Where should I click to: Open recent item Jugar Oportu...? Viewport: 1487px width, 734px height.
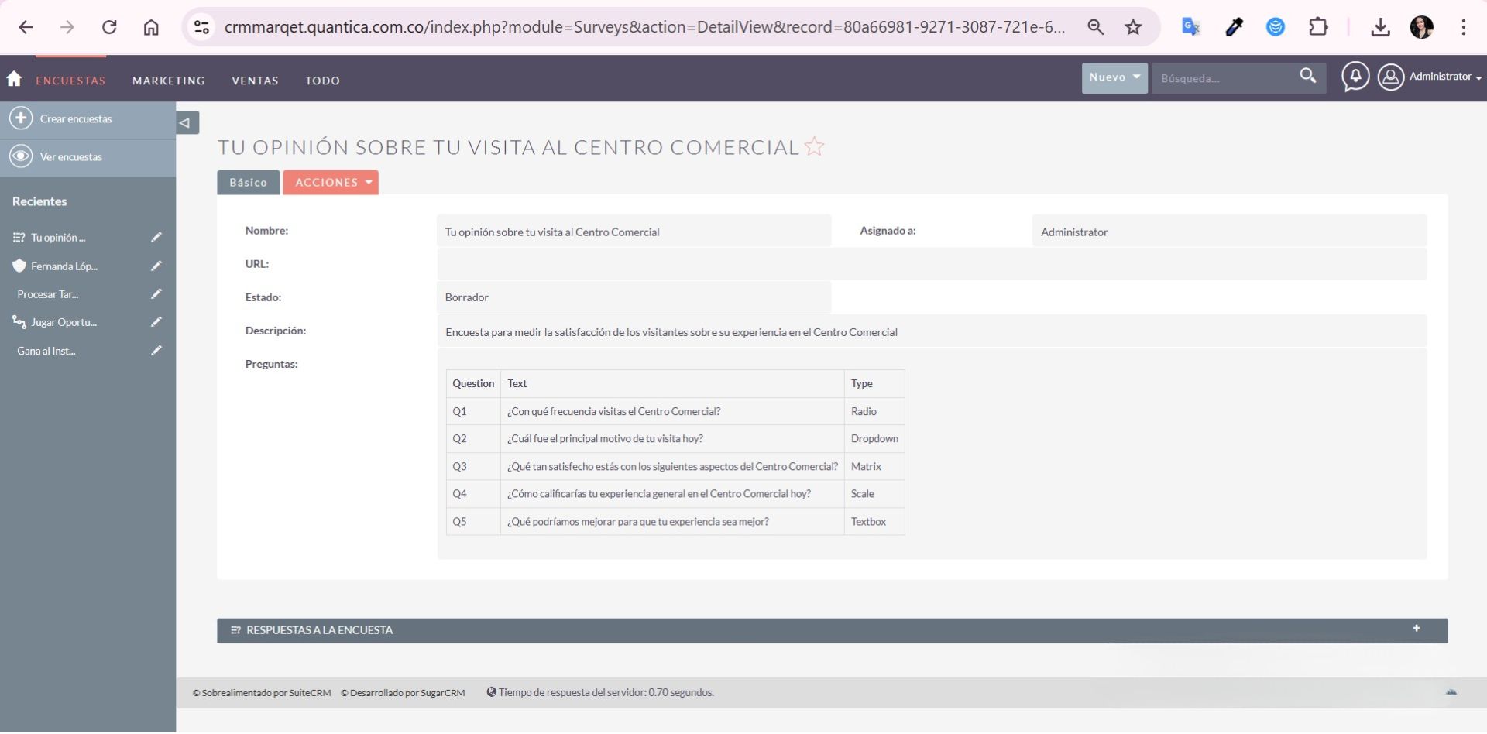coord(64,323)
